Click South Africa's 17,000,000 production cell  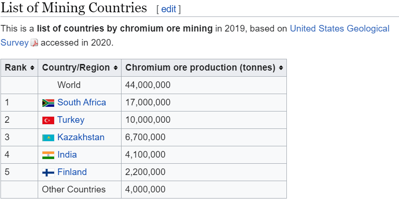pyautogui.click(x=147, y=103)
